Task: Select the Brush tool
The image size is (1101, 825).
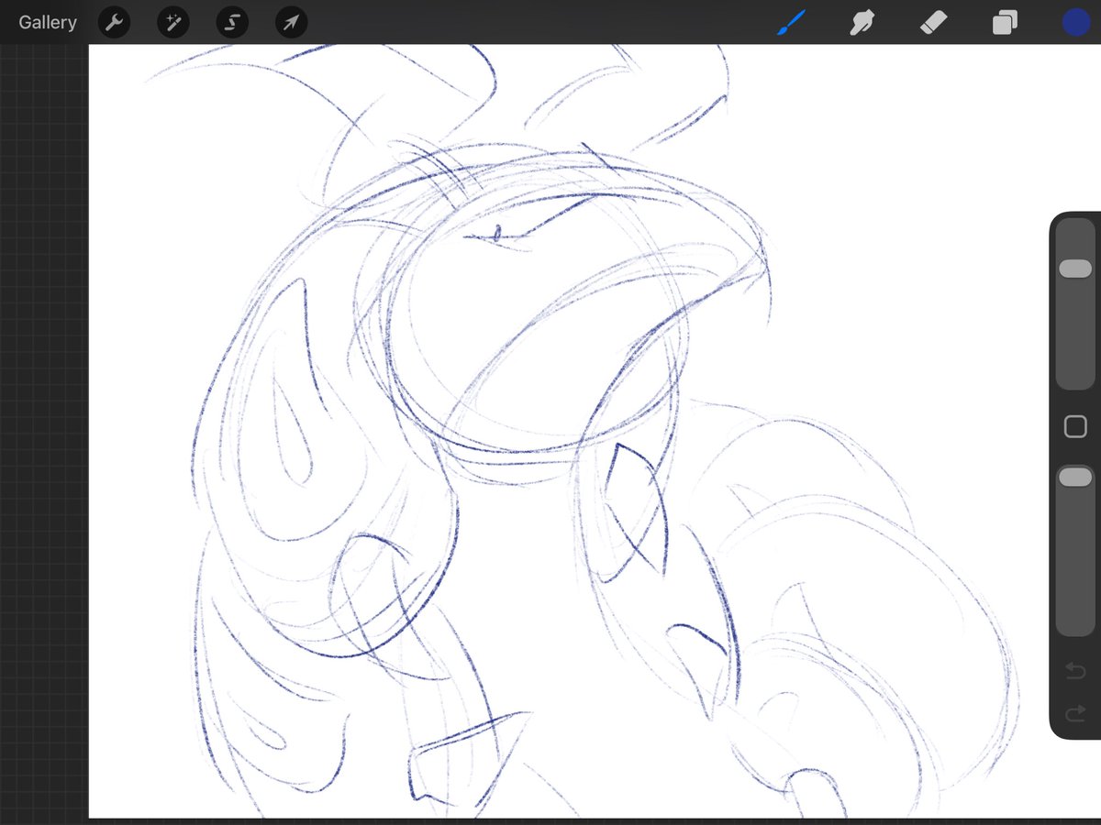Action: point(790,22)
